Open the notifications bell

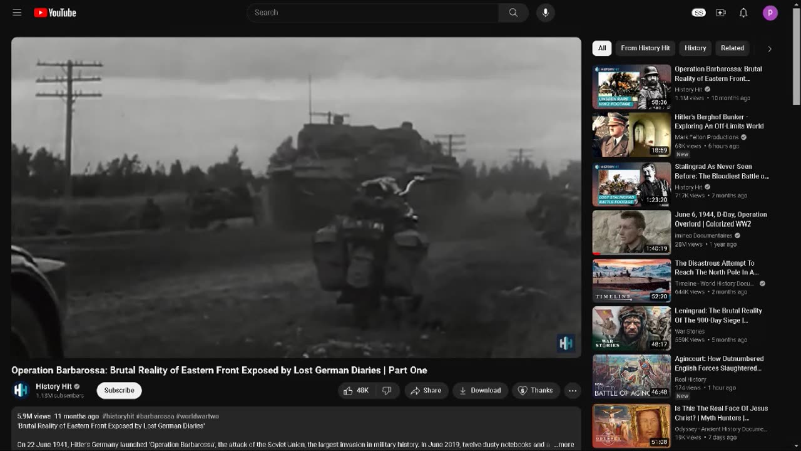tap(743, 13)
